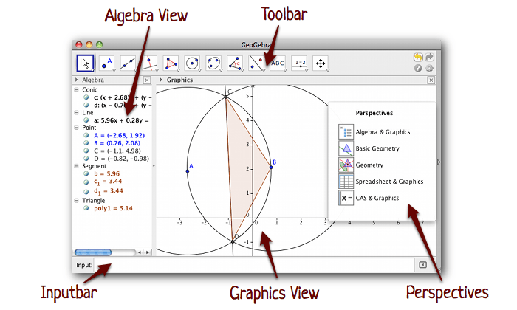Select the Polygon tool
The width and height of the screenshot is (517, 310).
click(x=171, y=63)
